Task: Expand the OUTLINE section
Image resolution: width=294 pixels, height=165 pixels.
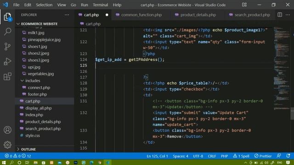Action: (28, 149)
